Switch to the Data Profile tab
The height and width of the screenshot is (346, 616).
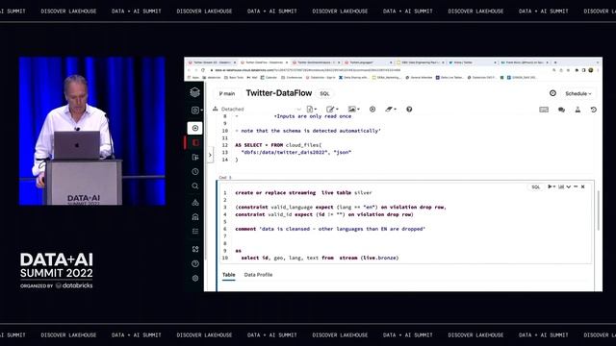tap(258, 275)
